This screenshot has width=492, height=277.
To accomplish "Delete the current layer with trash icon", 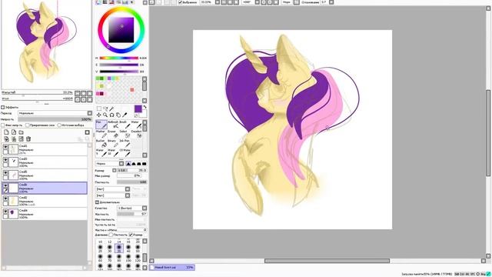I will 28,138.
